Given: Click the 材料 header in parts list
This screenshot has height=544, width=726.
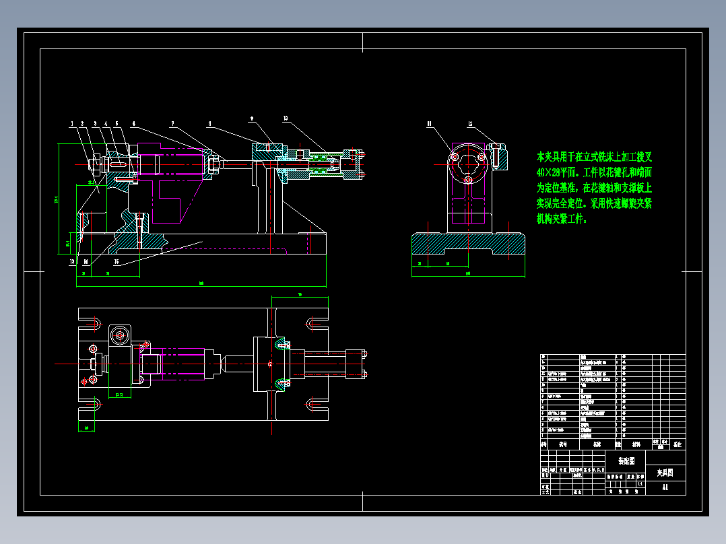Looking at the screenshot, I should pos(636,444).
